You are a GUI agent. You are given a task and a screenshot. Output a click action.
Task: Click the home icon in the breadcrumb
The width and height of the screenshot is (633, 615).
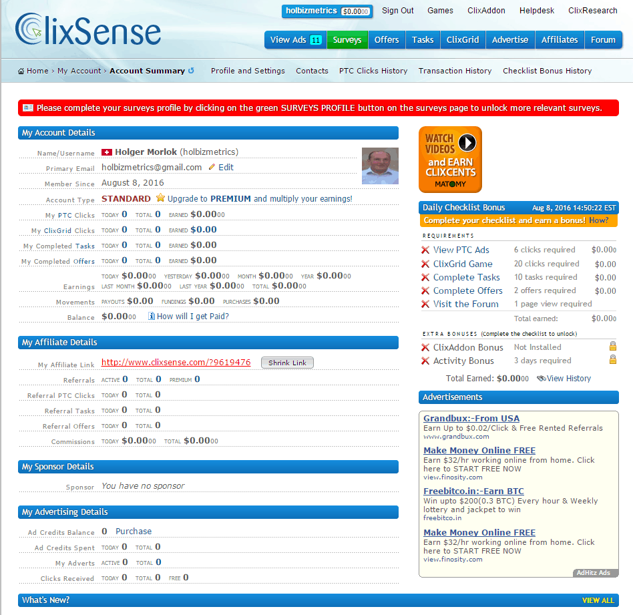click(21, 71)
